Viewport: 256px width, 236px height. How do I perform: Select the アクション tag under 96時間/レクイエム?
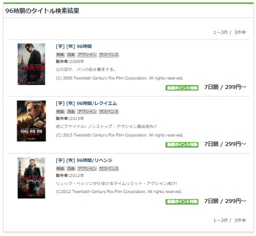tap(87, 111)
